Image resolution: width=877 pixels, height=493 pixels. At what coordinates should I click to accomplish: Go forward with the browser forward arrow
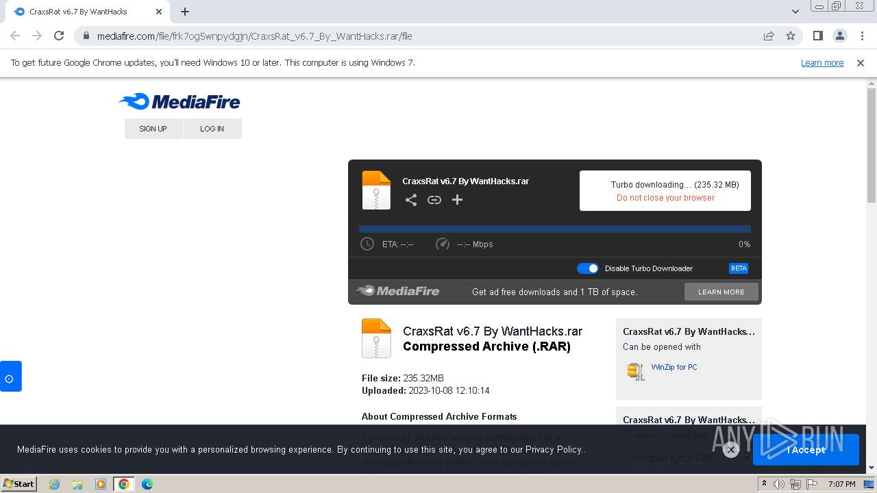pyautogui.click(x=37, y=36)
